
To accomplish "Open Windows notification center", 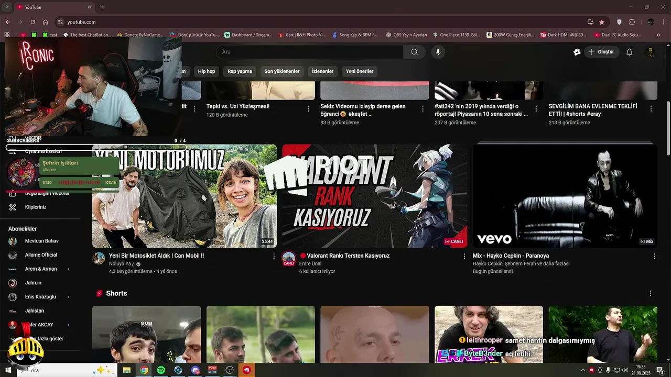I will click(660, 370).
